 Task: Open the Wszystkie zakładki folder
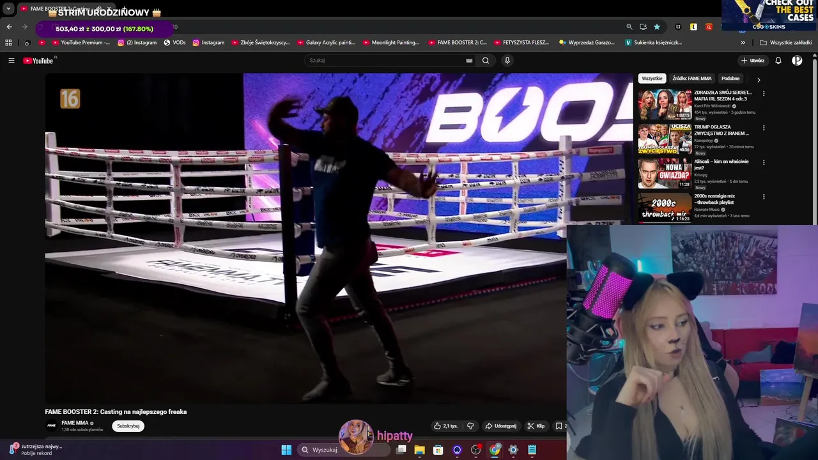(785, 43)
